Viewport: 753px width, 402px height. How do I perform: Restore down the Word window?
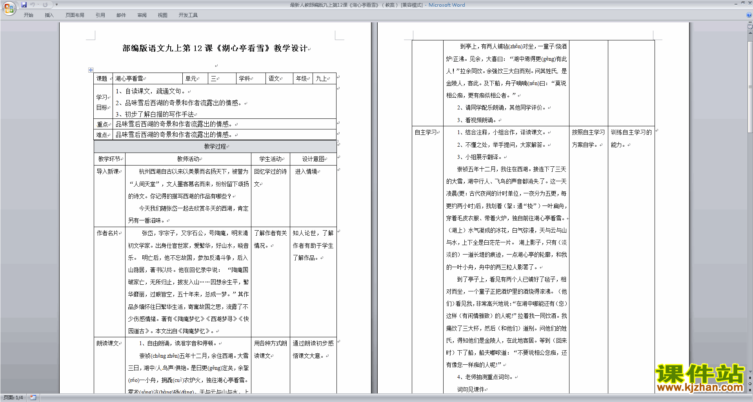point(743,3)
